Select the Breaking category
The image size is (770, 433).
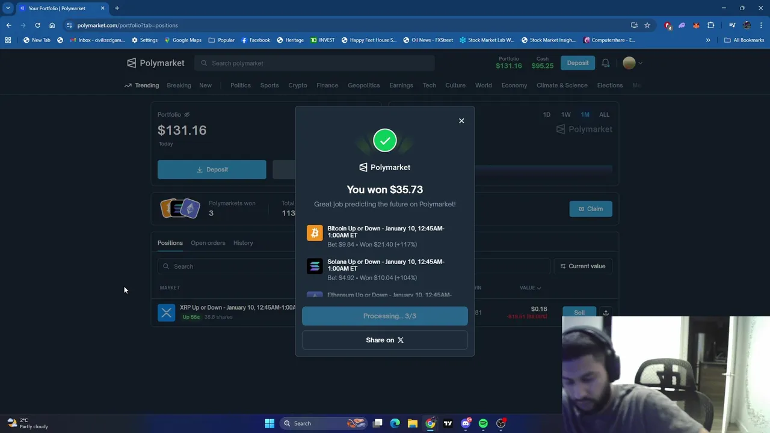pyautogui.click(x=179, y=85)
